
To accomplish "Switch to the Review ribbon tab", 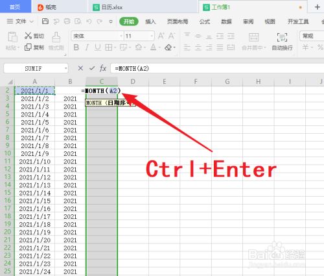I will (248, 21).
